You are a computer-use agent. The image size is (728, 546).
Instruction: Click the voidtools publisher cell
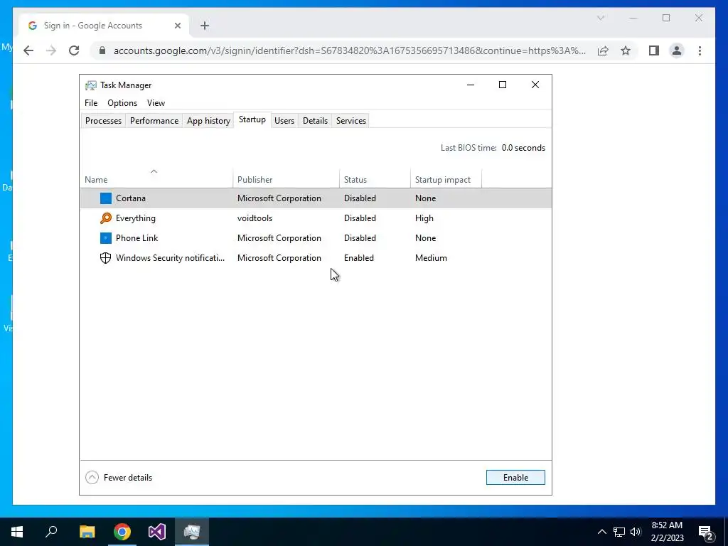pos(255,218)
